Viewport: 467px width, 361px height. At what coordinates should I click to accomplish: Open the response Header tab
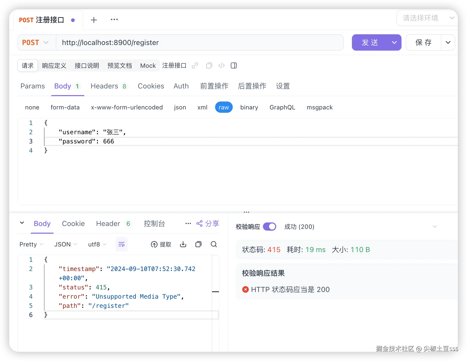click(x=114, y=223)
